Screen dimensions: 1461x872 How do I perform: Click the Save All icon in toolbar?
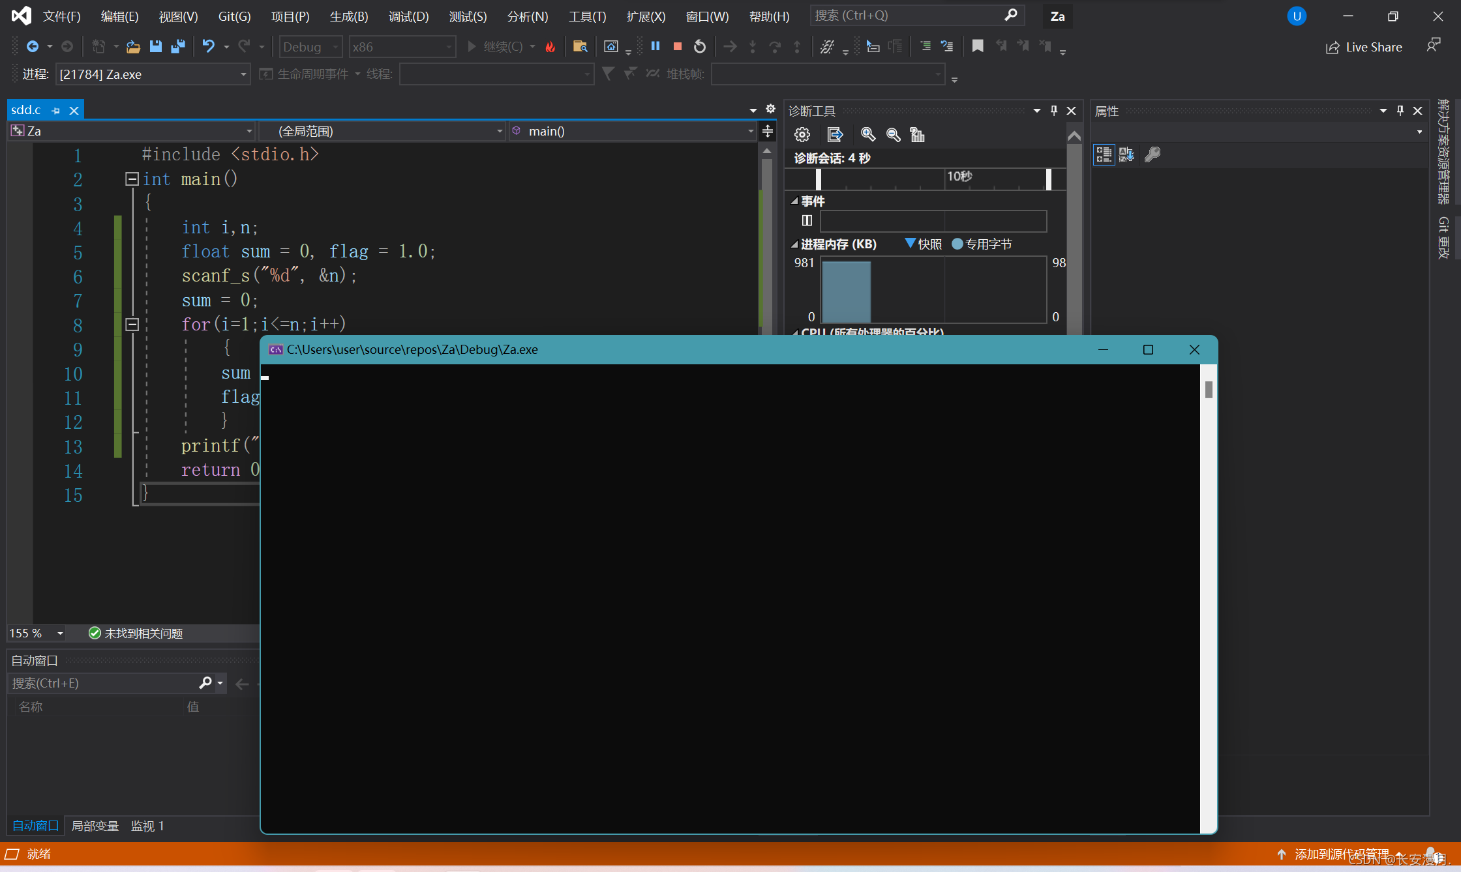[177, 46]
